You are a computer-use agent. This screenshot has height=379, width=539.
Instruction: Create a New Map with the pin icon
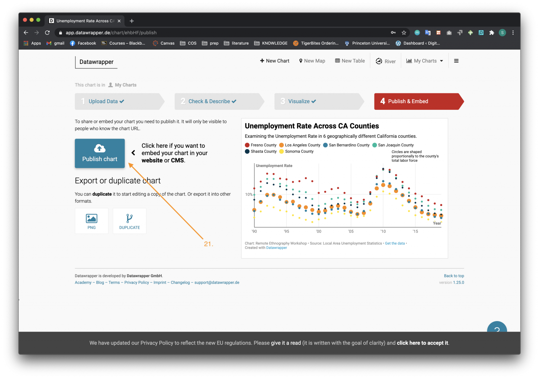(300, 61)
